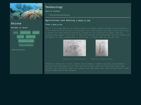This screenshot has width=141, height=105.
Task: Click the paragraph starting 'Aquatic Psion farms'
Action: pos(87,33)
